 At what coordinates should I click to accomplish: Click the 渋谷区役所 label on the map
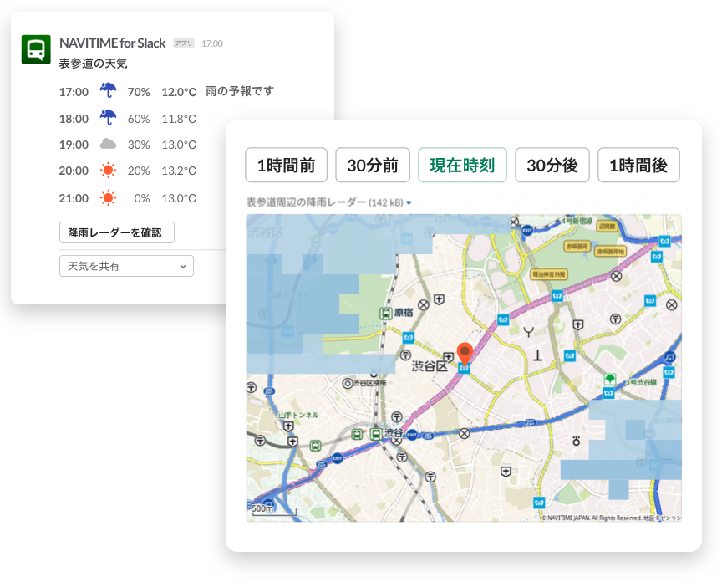pos(369,383)
